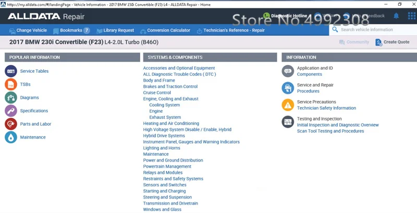
Task: Open Instrument Panel, Gauges and Warning Indicators
Action: (191, 142)
